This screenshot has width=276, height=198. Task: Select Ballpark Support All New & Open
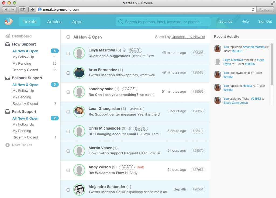click(25, 85)
